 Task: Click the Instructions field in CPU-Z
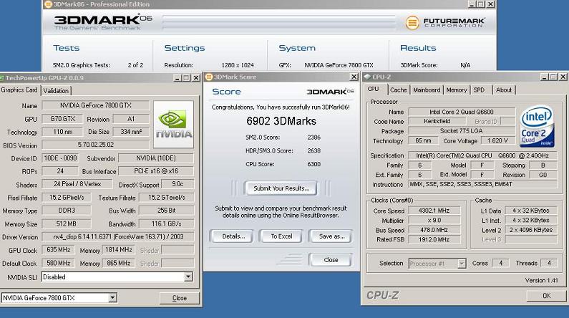[482, 184]
